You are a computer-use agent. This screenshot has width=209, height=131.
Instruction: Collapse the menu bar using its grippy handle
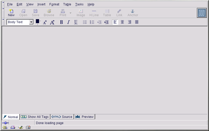coord(3,4)
